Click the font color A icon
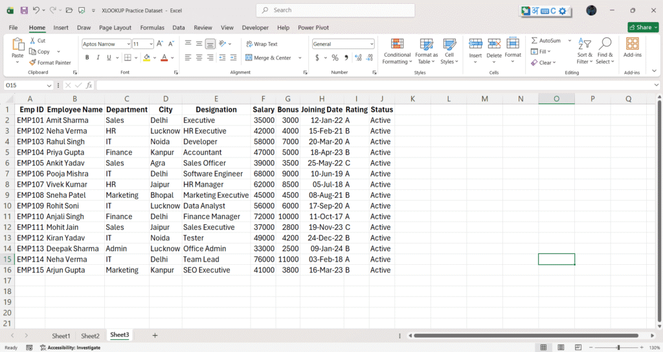This screenshot has width=663, height=352. pyautogui.click(x=164, y=57)
